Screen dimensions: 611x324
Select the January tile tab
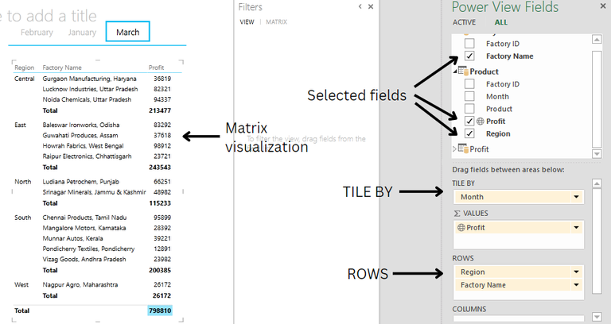(82, 33)
